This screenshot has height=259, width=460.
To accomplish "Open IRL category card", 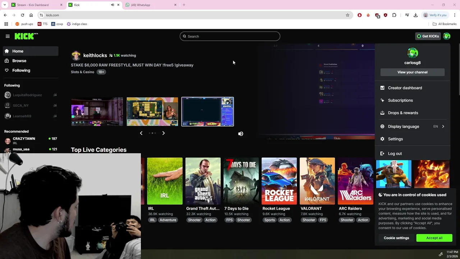I will (165, 181).
